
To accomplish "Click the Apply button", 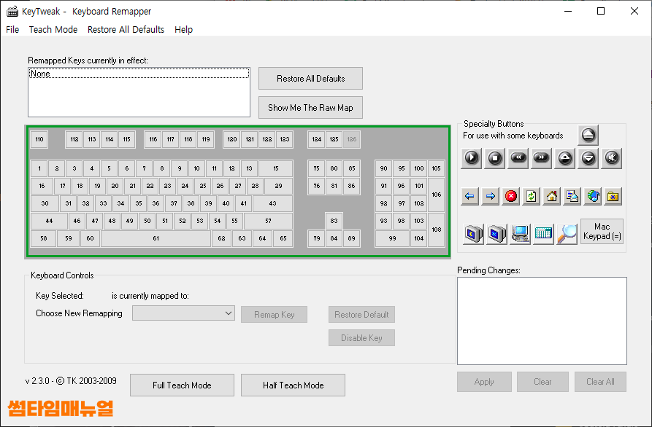I will [x=484, y=382].
